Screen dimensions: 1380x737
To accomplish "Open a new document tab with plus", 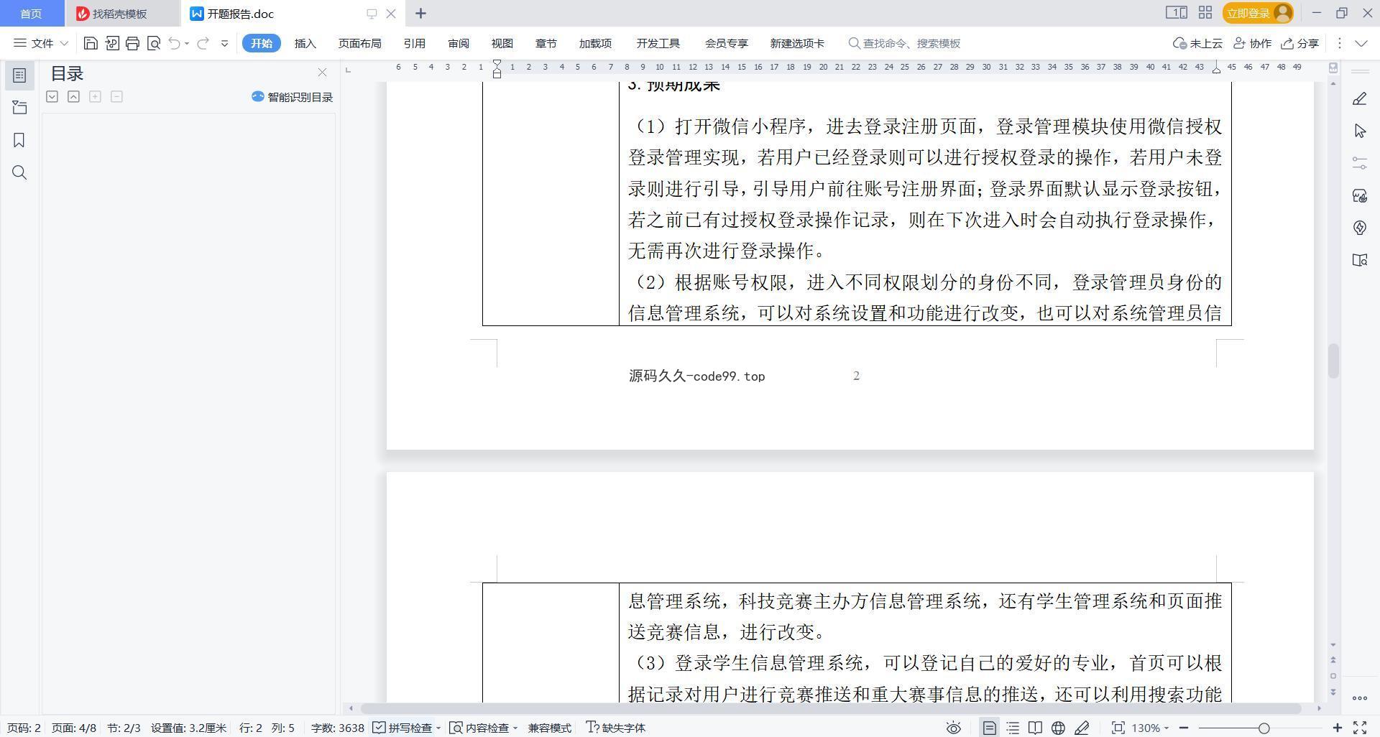I will point(420,13).
